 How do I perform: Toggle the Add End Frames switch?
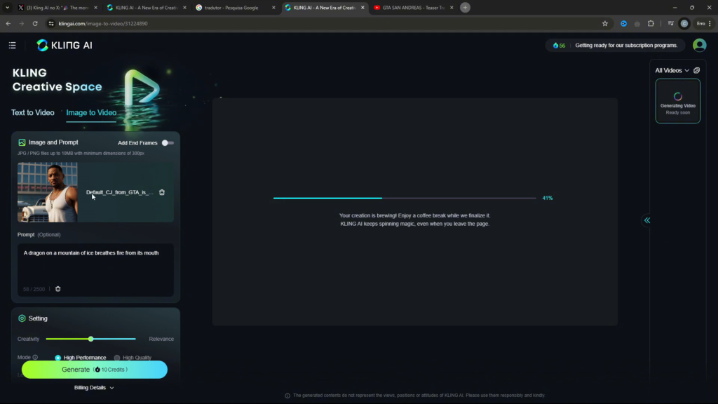(168, 143)
